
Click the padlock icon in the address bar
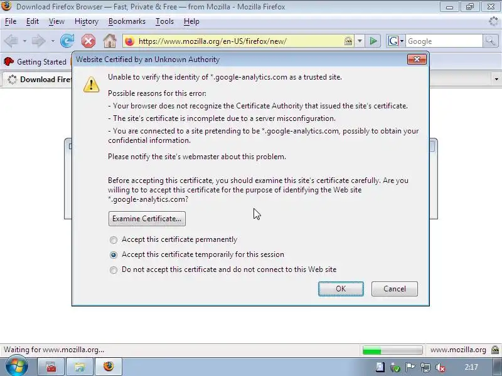[x=348, y=41]
